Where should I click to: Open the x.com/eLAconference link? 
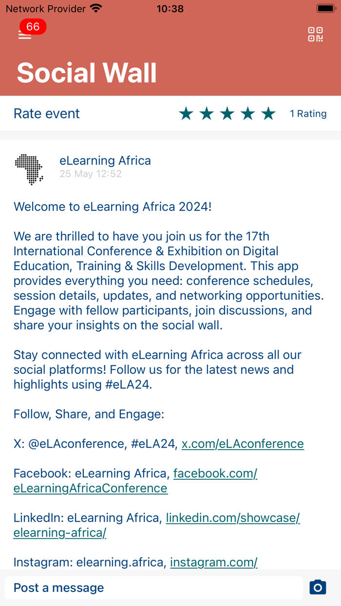pos(243,444)
